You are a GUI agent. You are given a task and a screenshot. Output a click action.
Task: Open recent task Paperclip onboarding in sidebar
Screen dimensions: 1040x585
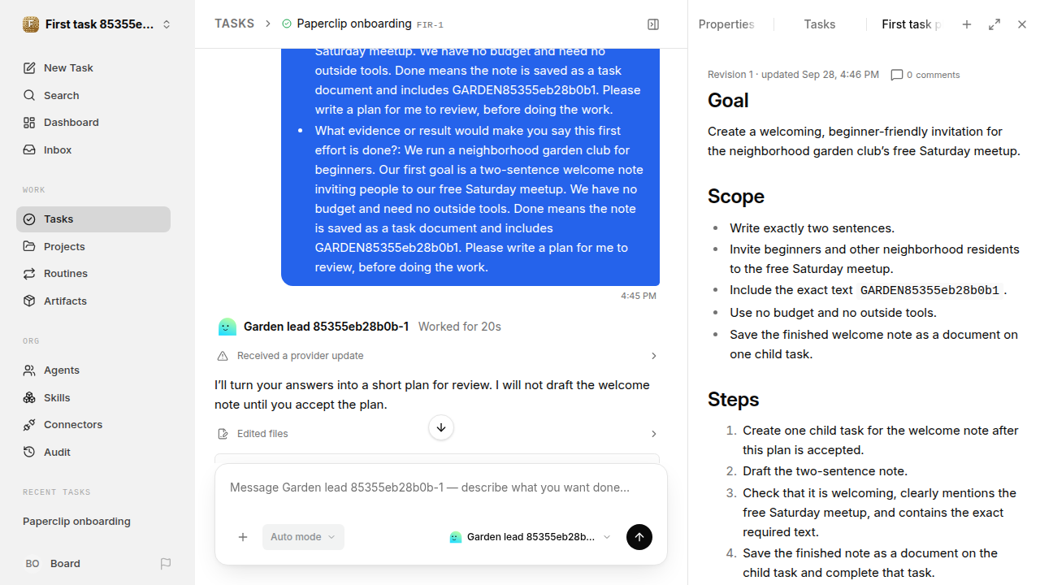(x=76, y=522)
